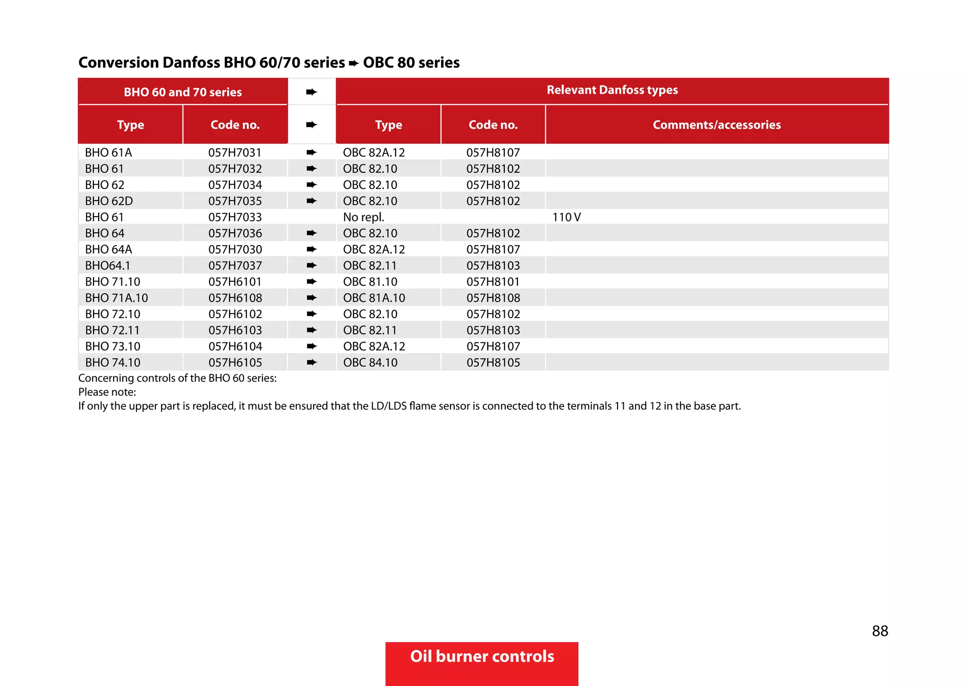Select the cell 'BHO64.1'
The height and width of the screenshot is (686, 967).
(x=108, y=266)
